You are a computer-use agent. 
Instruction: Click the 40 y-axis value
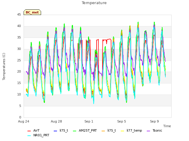(x=19, y=26)
